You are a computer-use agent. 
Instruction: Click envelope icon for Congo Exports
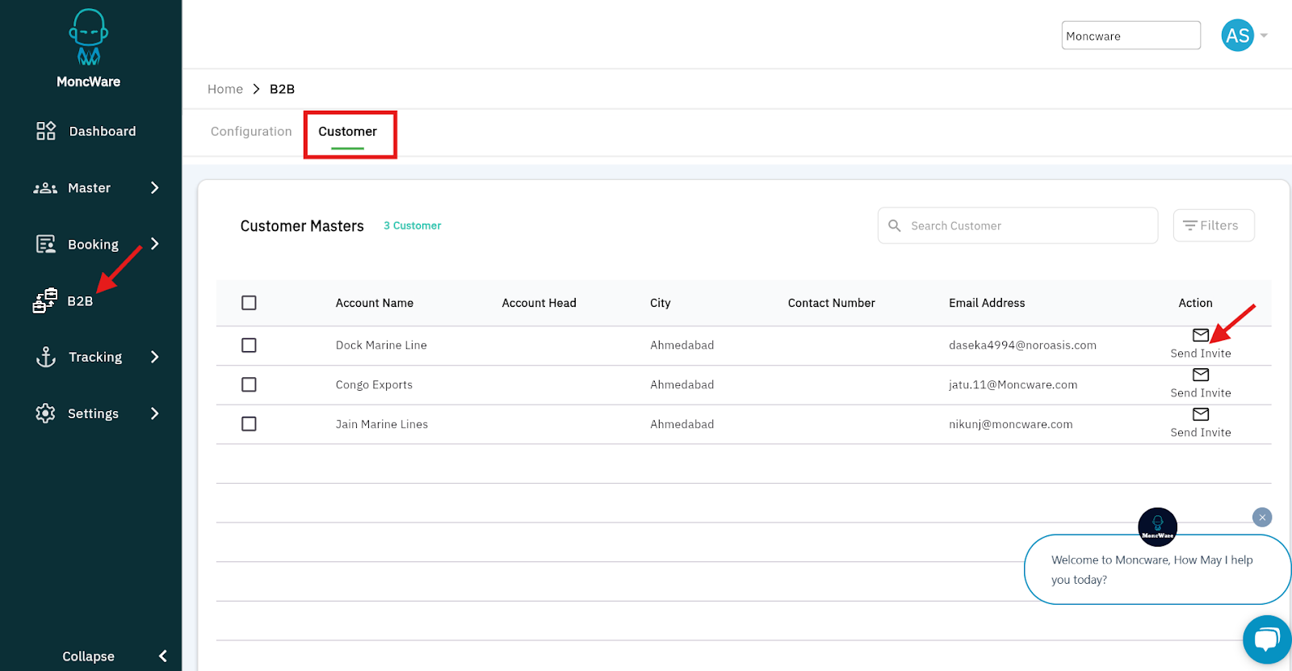click(1201, 375)
